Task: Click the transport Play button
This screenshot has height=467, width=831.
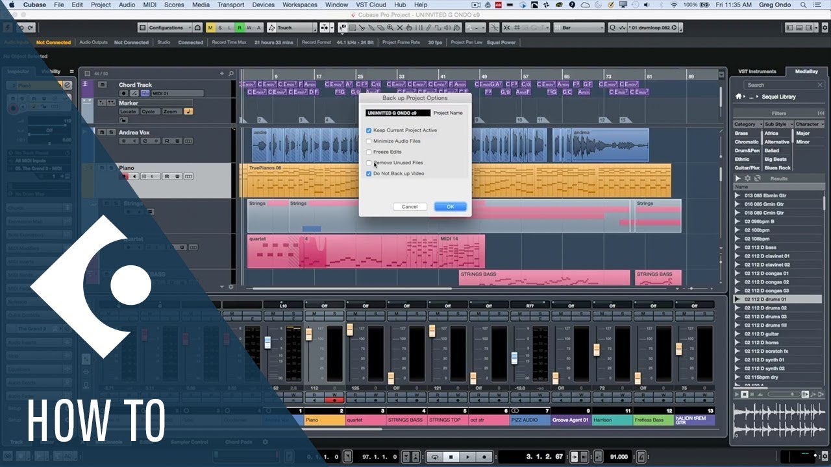Action: [x=469, y=457]
